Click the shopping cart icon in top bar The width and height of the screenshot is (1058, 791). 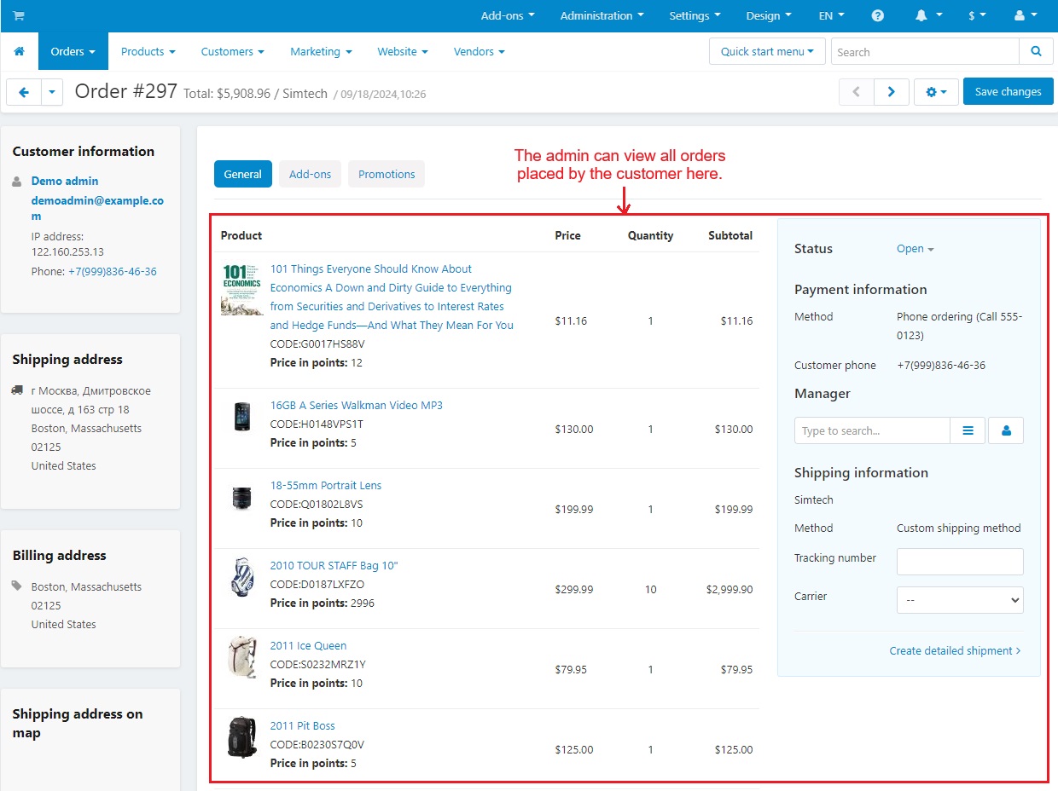click(19, 16)
